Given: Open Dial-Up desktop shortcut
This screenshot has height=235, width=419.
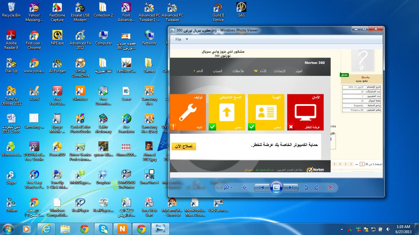Looking at the screenshot, I should pos(11,66).
